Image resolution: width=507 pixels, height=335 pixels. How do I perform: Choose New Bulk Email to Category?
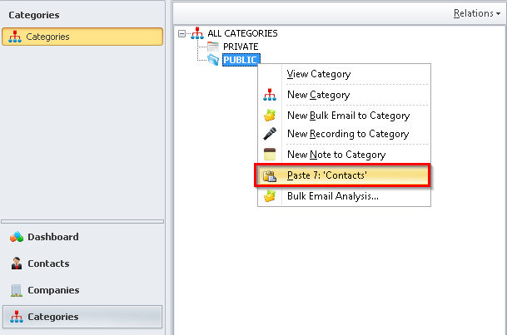348,116
